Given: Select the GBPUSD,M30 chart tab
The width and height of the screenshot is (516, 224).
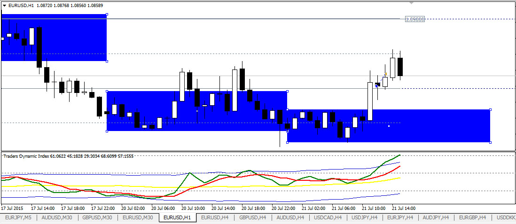Looking at the screenshot, I should pyautogui.click(x=97, y=218).
